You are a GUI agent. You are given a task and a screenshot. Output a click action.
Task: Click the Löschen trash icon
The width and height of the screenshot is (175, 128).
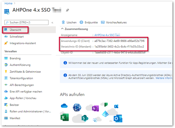tap(63, 22)
